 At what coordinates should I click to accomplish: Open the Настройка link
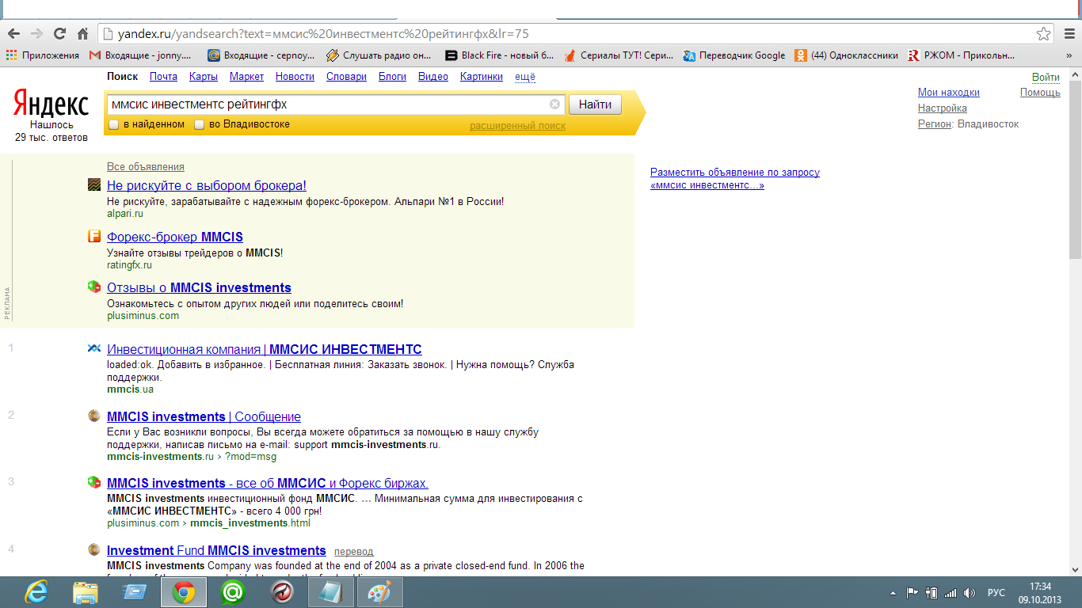(943, 108)
